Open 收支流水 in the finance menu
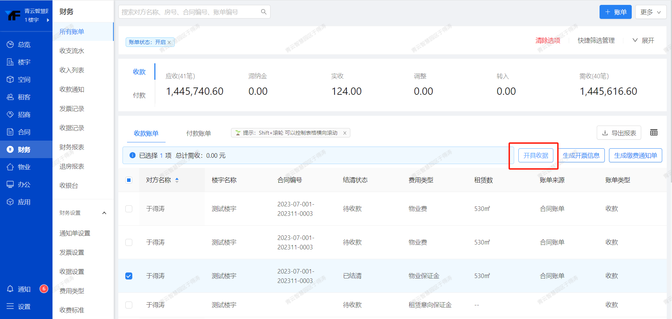 [72, 51]
